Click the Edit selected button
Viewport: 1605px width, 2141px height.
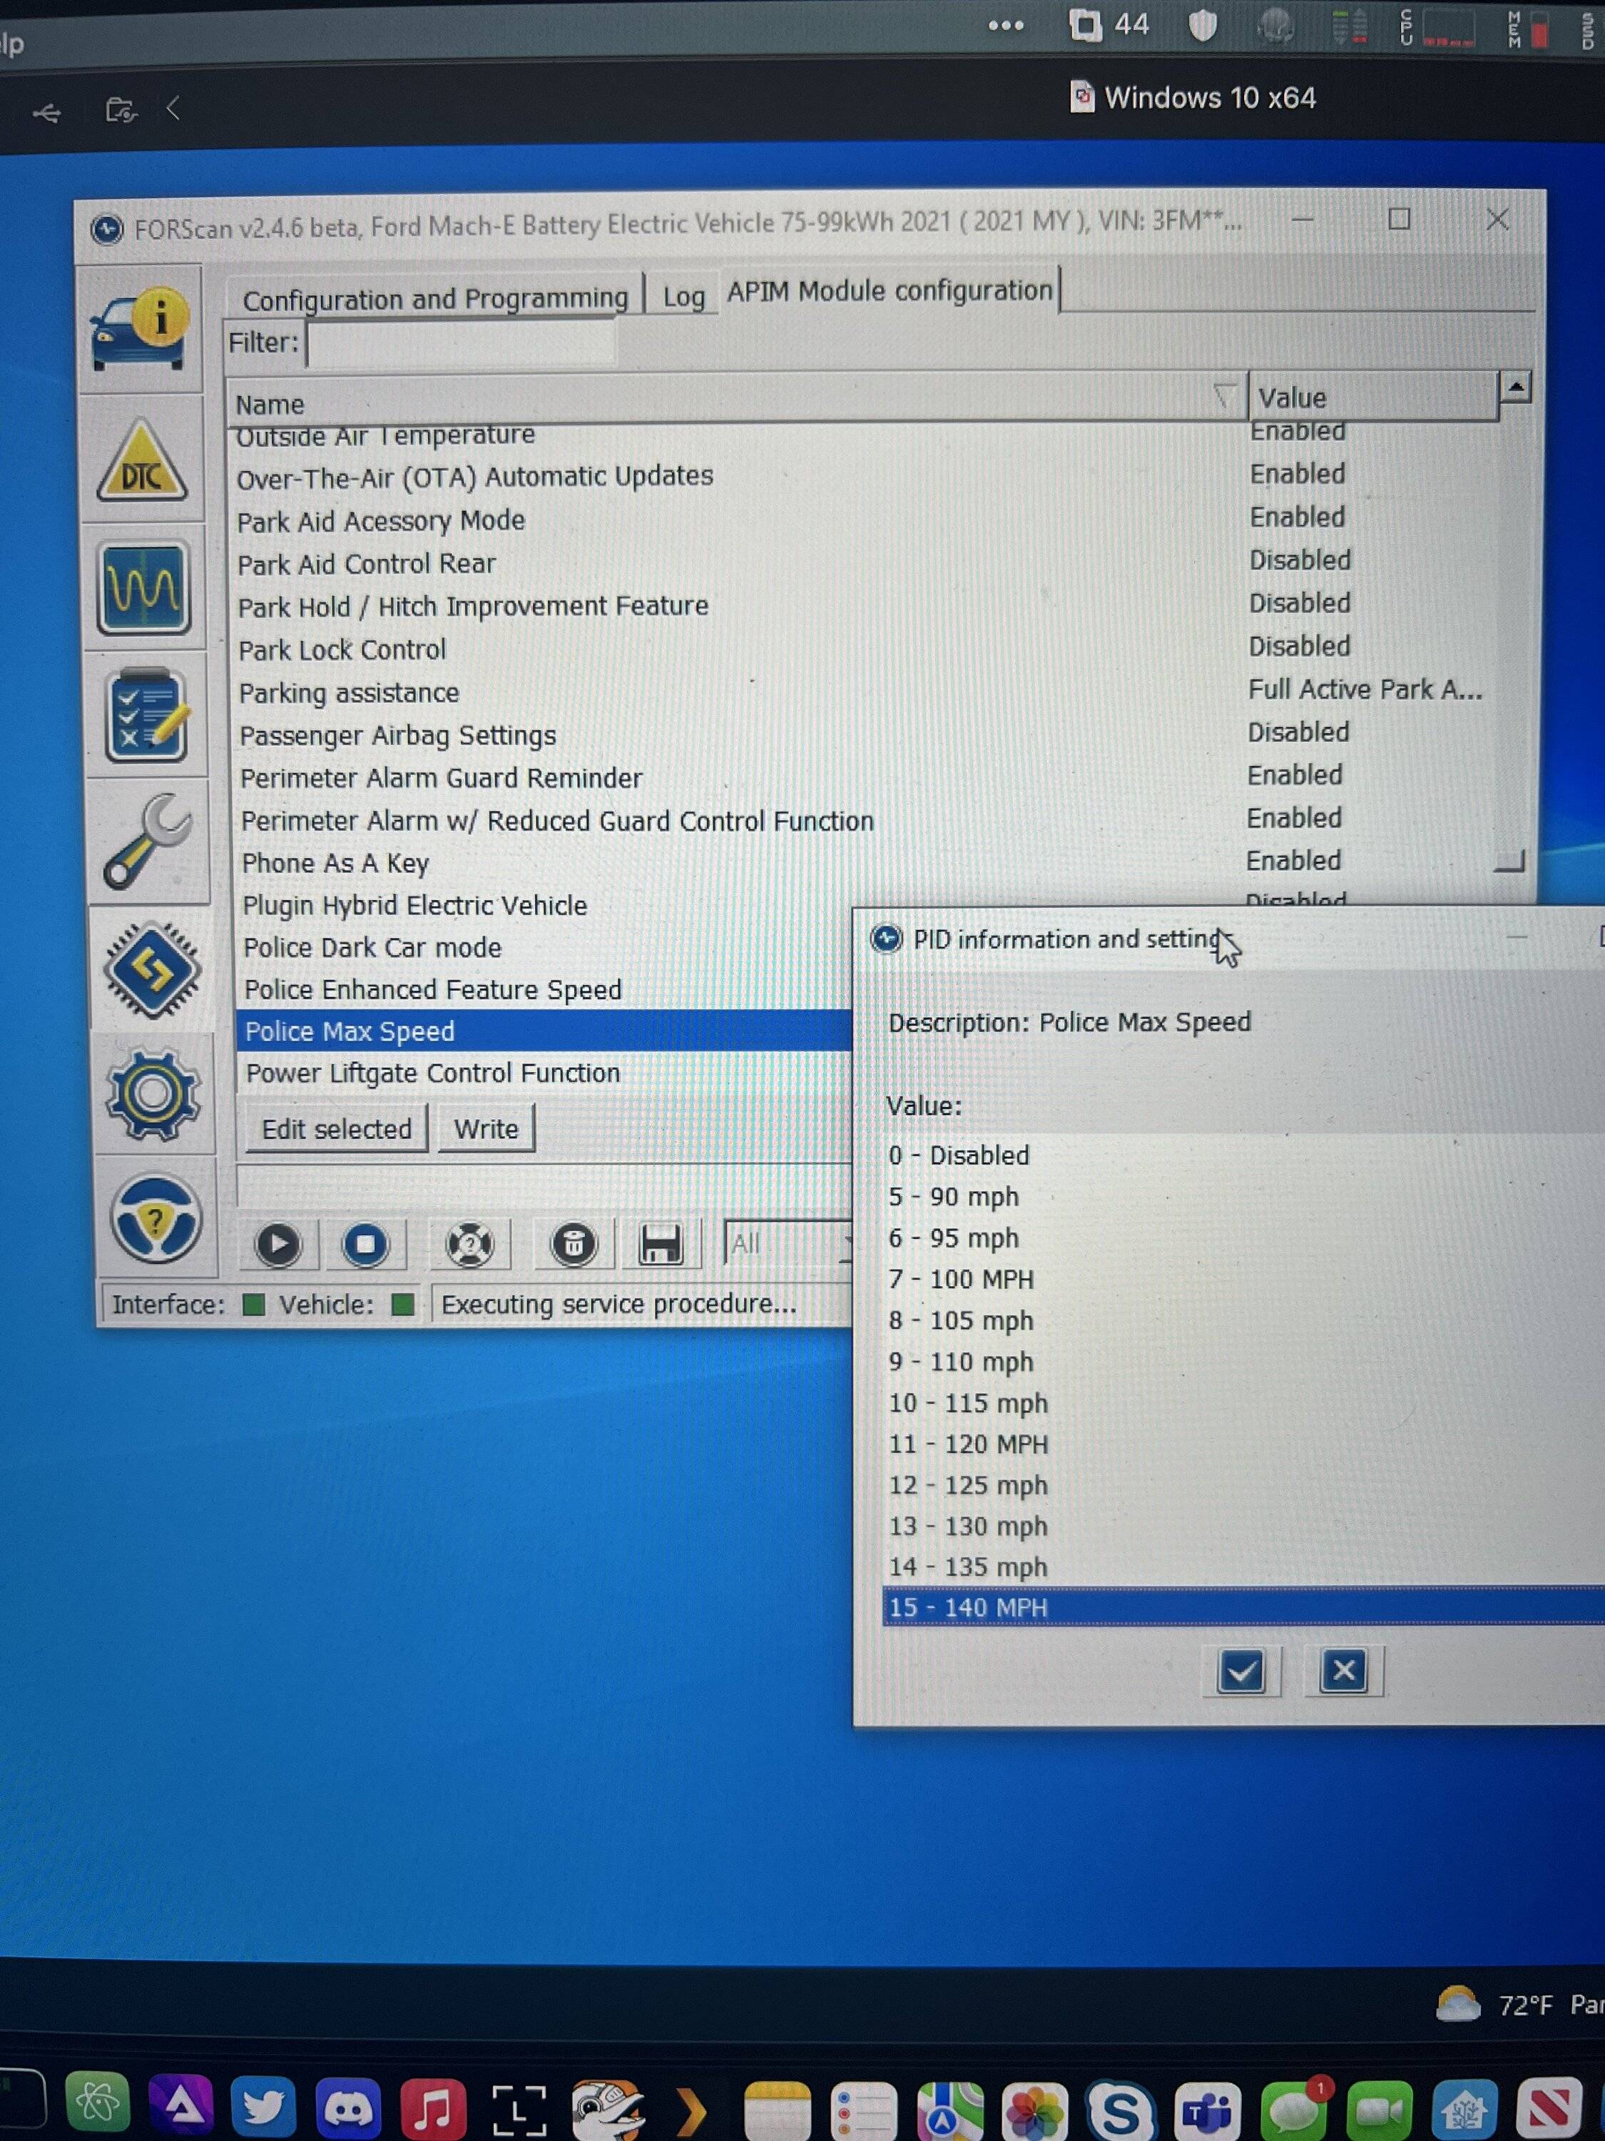point(337,1128)
